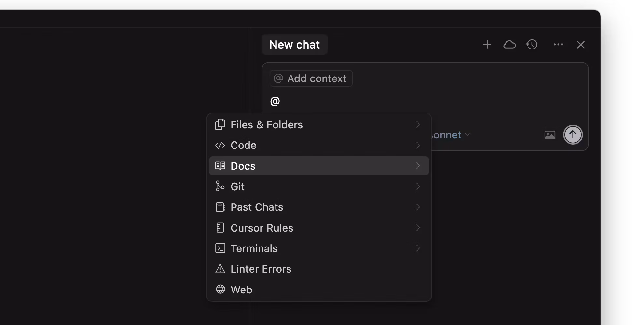Expand the Files & Folders submenu arrow
Viewport: 637px width, 325px height.
coord(418,125)
